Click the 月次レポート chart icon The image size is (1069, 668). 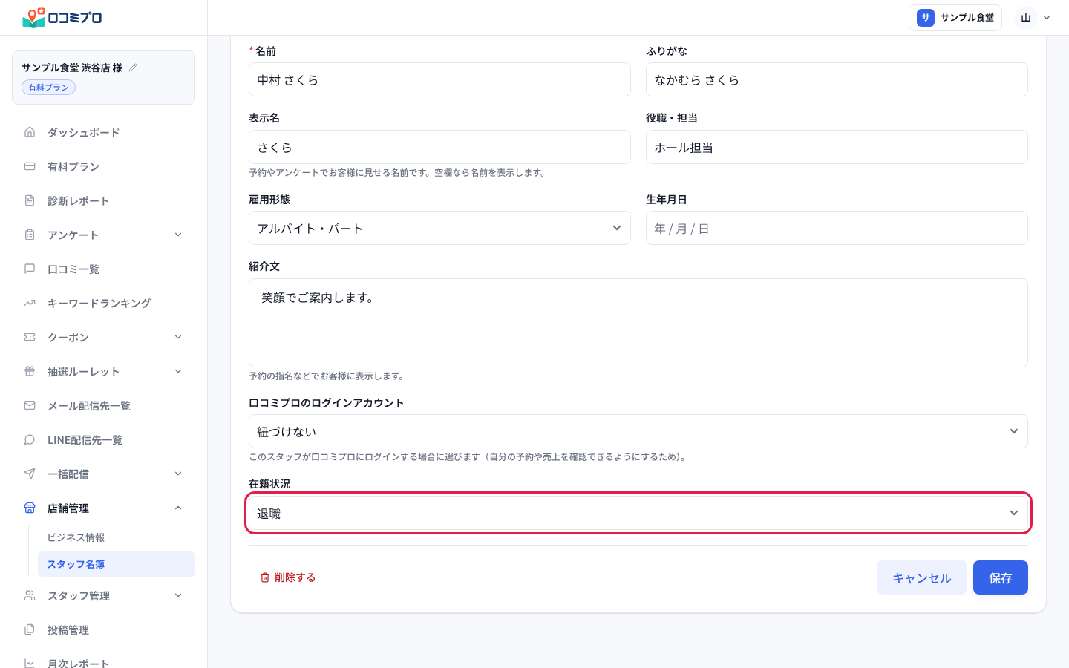(x=30, y=663)
